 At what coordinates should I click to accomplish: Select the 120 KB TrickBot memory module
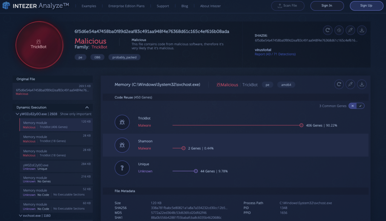coord(56,125)
